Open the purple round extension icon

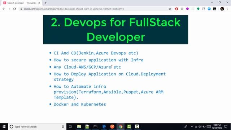pyautogui.click(x=187, y=9)
